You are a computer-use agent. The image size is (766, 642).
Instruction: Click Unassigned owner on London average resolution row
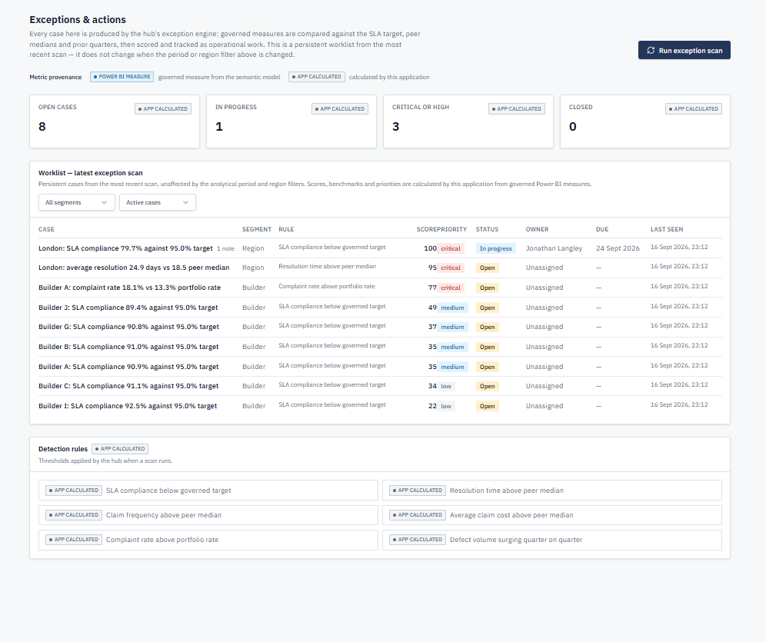(x=545, y=268)
